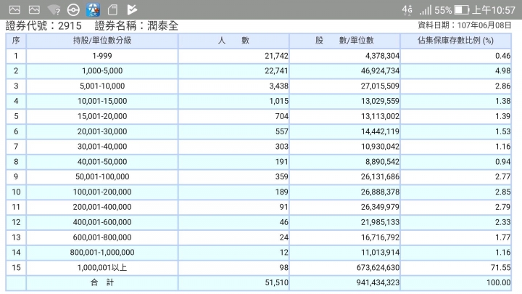Select the 600,001-800,000 range cell
Image resolution: width=522 pixels, height=294 pixels.
click(102, 237)
